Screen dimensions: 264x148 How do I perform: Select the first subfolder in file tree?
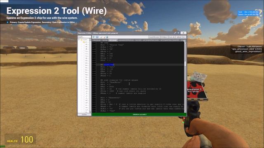point(86,42)
